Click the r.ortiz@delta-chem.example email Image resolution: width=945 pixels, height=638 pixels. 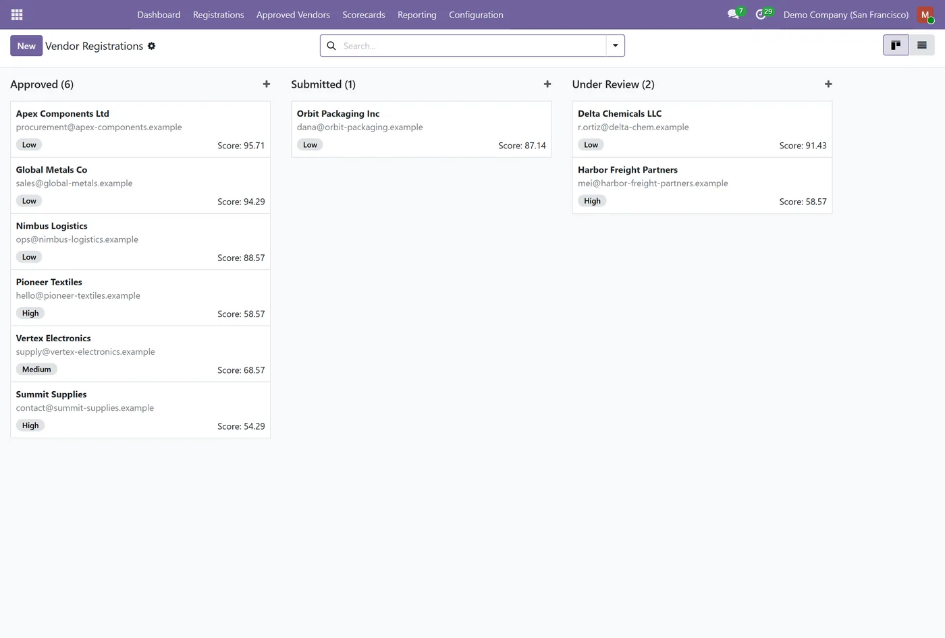click(633, 127)
